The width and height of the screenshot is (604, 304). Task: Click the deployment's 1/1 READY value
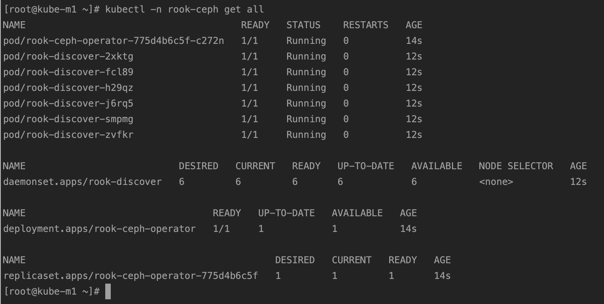coord(221,229)
